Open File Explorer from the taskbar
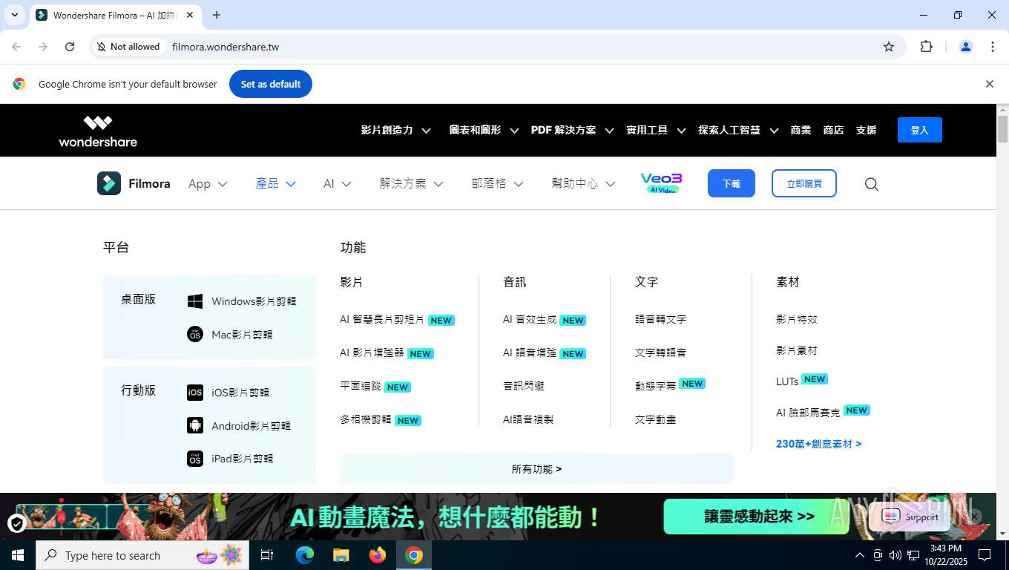 (341, 555)
